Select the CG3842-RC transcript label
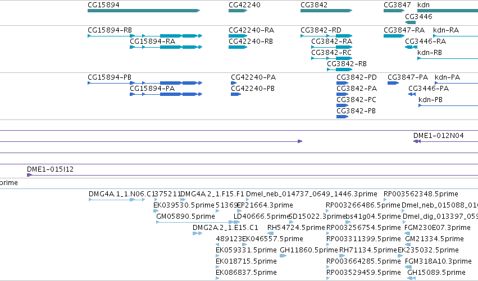Image resolution: width=478 pixels, height=281 pixels. point(331,53)
